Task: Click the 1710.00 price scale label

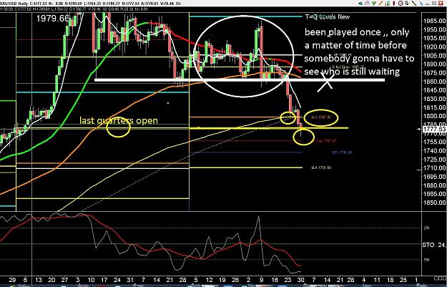Action: 434,167
